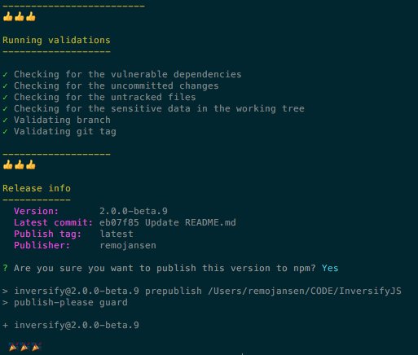Click the /Users/remojansen/CODE/InversifyJS path
This screenshot has height=355, width=418.
click(305, 291)
